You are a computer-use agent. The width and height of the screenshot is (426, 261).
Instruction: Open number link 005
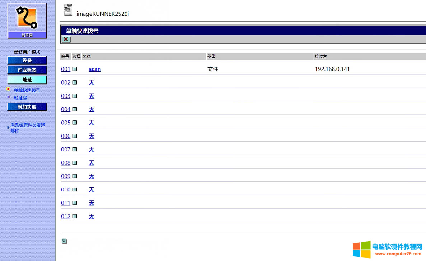(66, 123)
